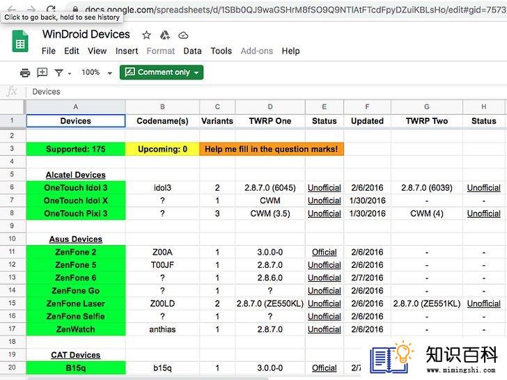The width and height of the screenshot is (507, 380).
Task: Click the Google Drive add shortcut icon
Action: (x=165, y=35)
